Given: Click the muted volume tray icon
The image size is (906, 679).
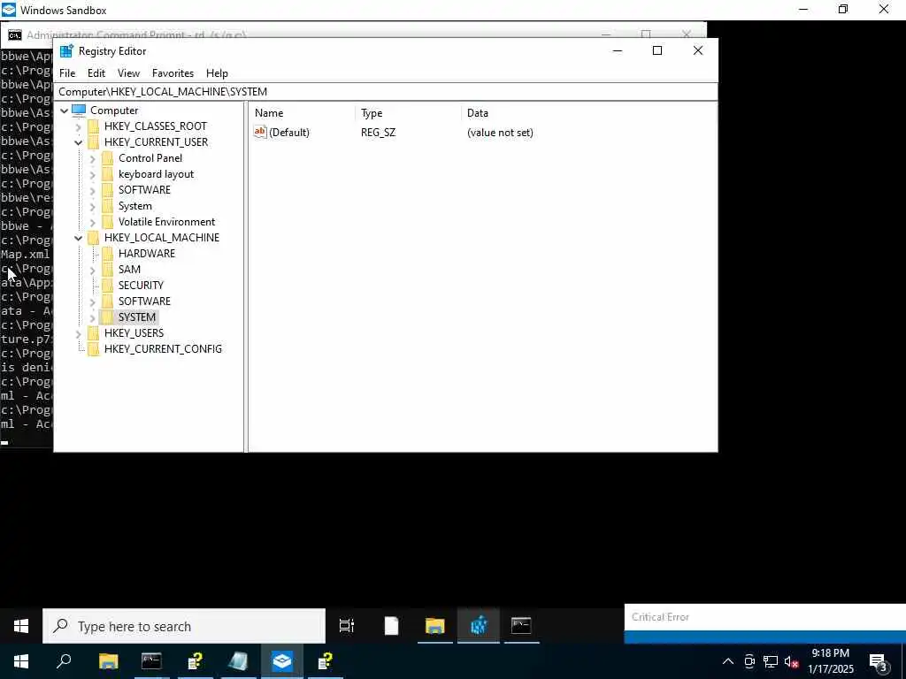Looking at the screenshot, I should [792, 661].
